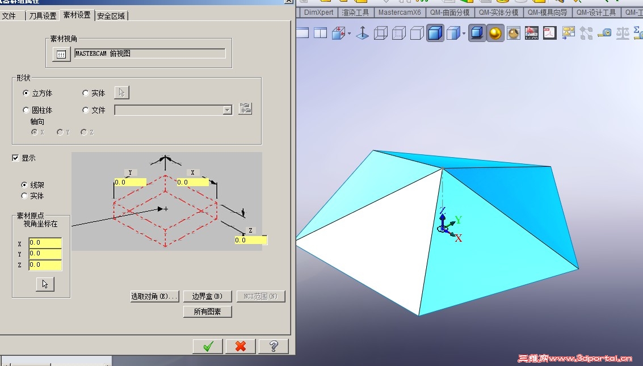Viewport: 643px width, 366px height.
Task: Confirm dialog with the green checkmark
Action: click(x=208, y=346)
